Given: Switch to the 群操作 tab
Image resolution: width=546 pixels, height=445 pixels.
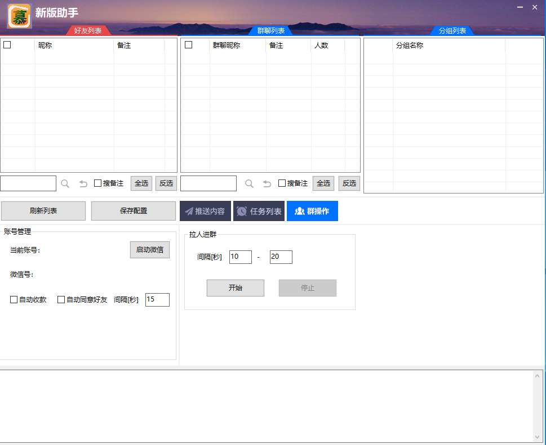Looking at the screenshot, I should coord(312,212).
